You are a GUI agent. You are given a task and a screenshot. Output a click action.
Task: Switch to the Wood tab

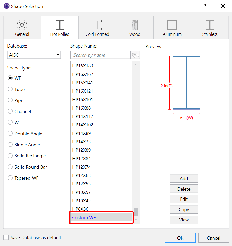tap(134, 27)
